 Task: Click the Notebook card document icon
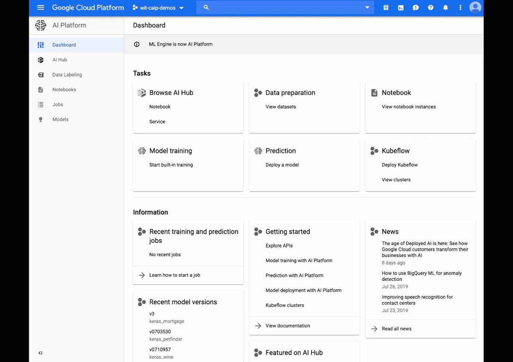coord(374,93)
